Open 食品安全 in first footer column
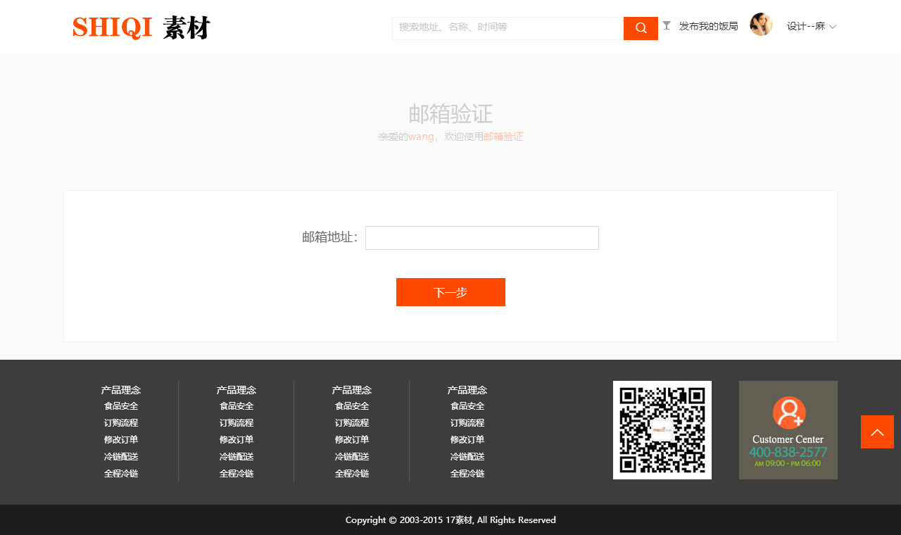Screen dimensions: 901x535 point(121,406)
